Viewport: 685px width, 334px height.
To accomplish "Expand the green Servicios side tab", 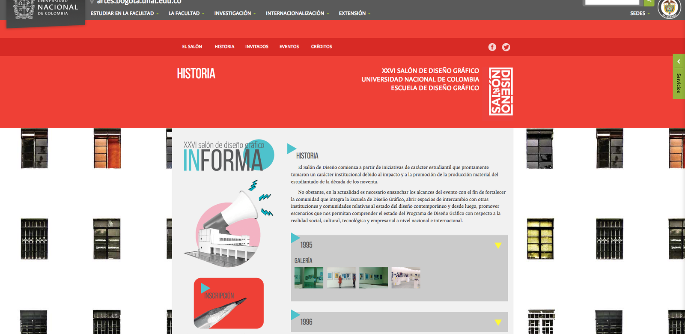I will 679,77.
